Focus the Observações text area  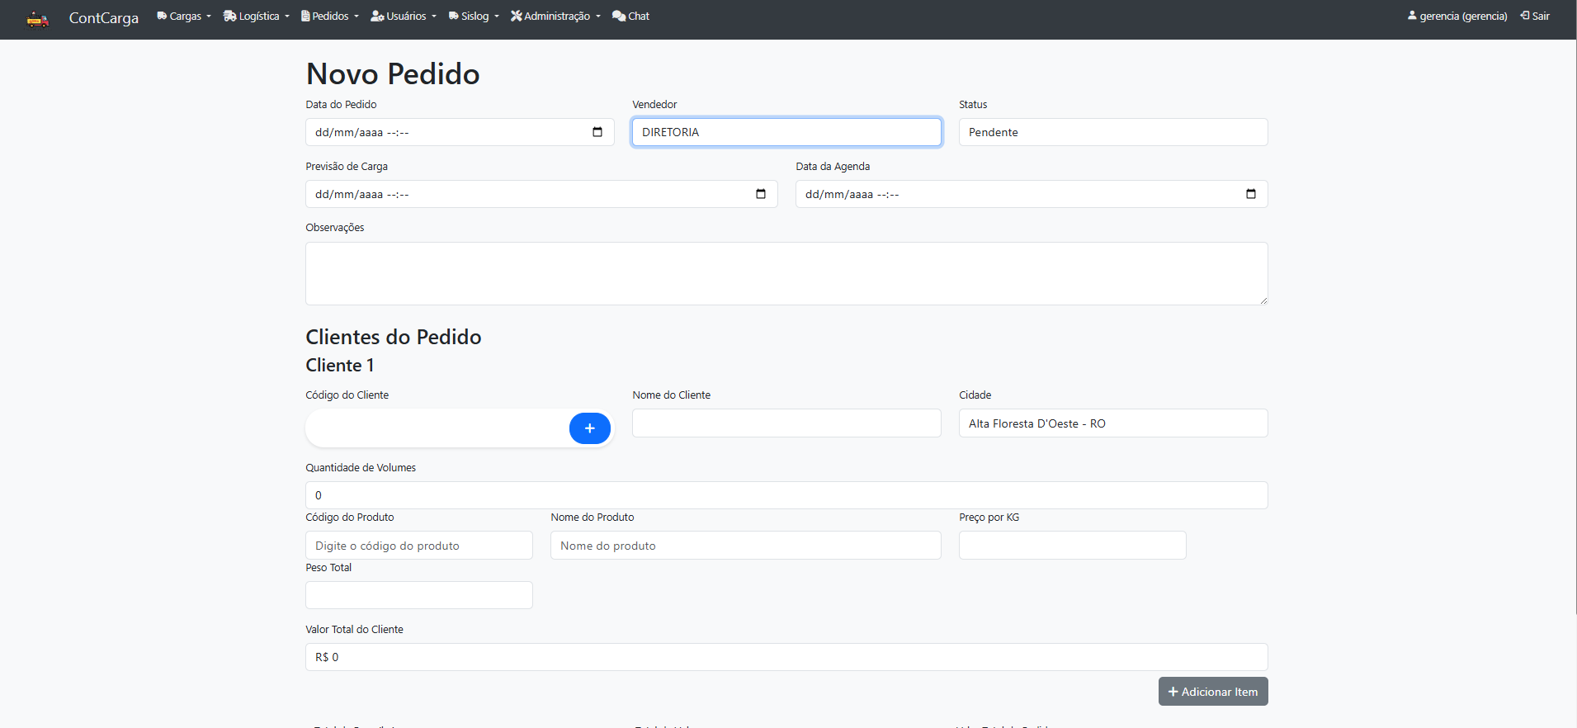(x=786, y=273)
